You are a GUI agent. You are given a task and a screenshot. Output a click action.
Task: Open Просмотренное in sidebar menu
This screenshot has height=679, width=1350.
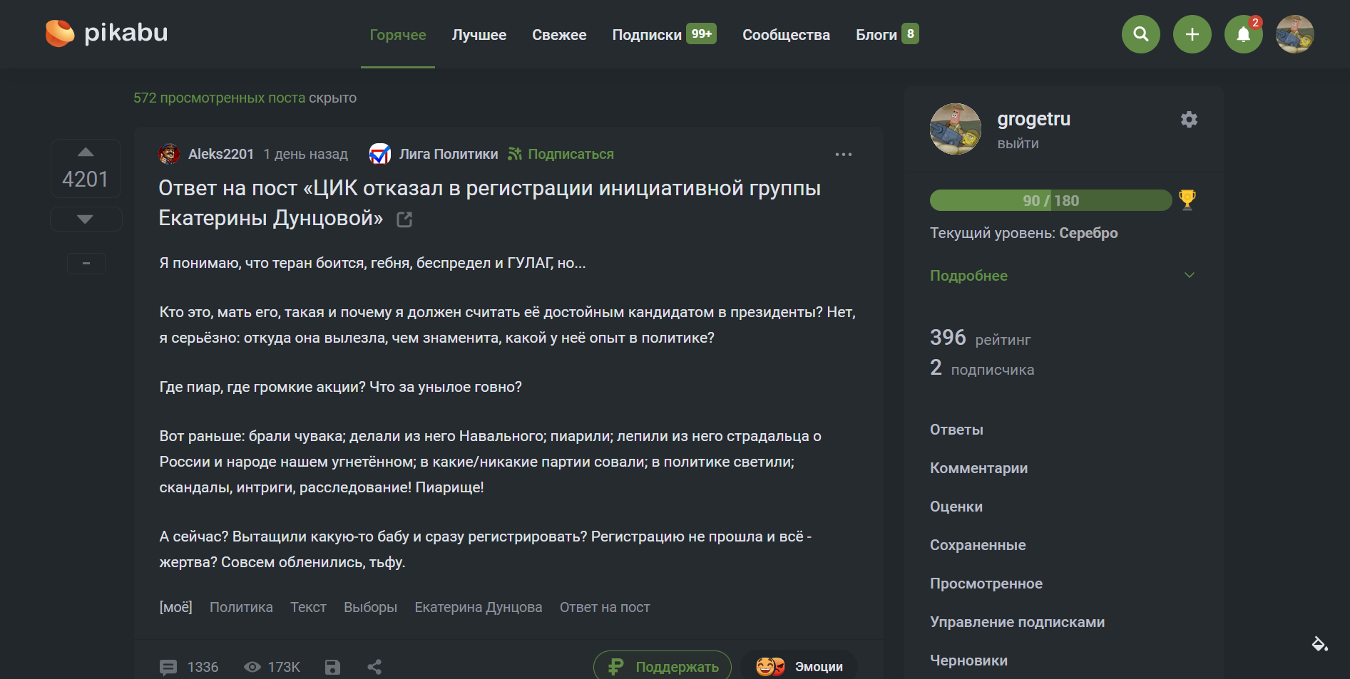986,584
